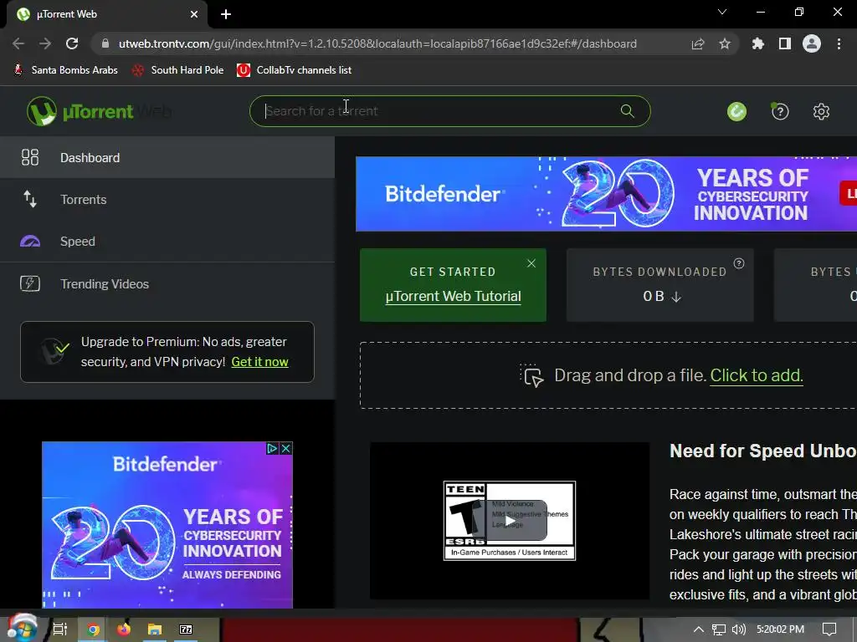
Task: Click the sidebar Bitdefender ad image
Action: [x=167, y=525]
